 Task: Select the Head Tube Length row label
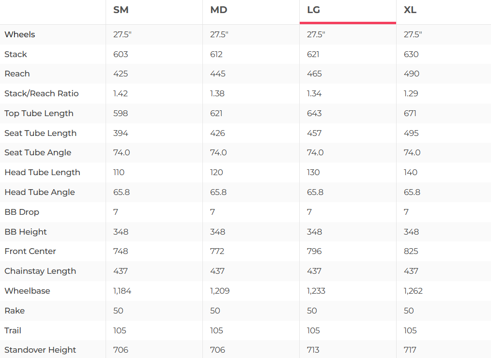click(x=42, y=172)
